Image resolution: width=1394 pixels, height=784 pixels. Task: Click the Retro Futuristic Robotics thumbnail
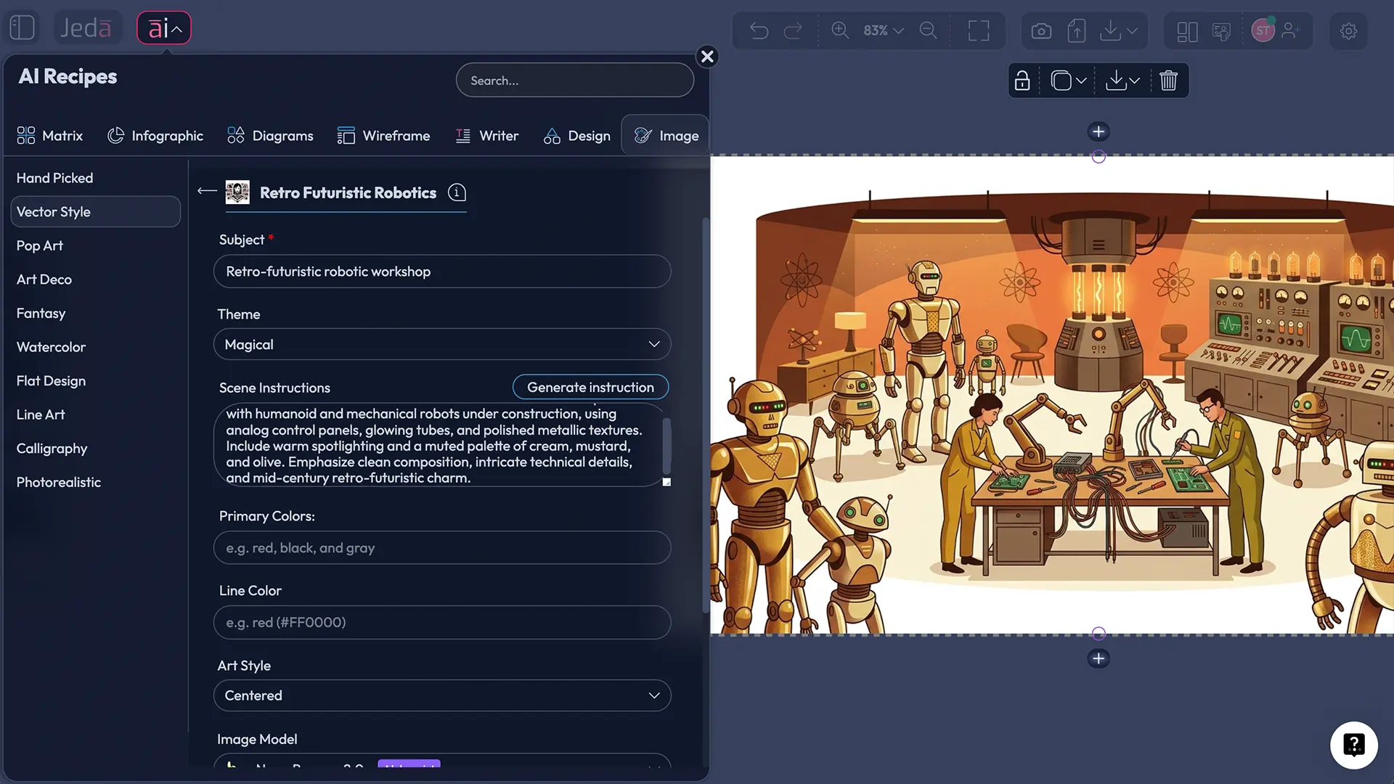237,192
